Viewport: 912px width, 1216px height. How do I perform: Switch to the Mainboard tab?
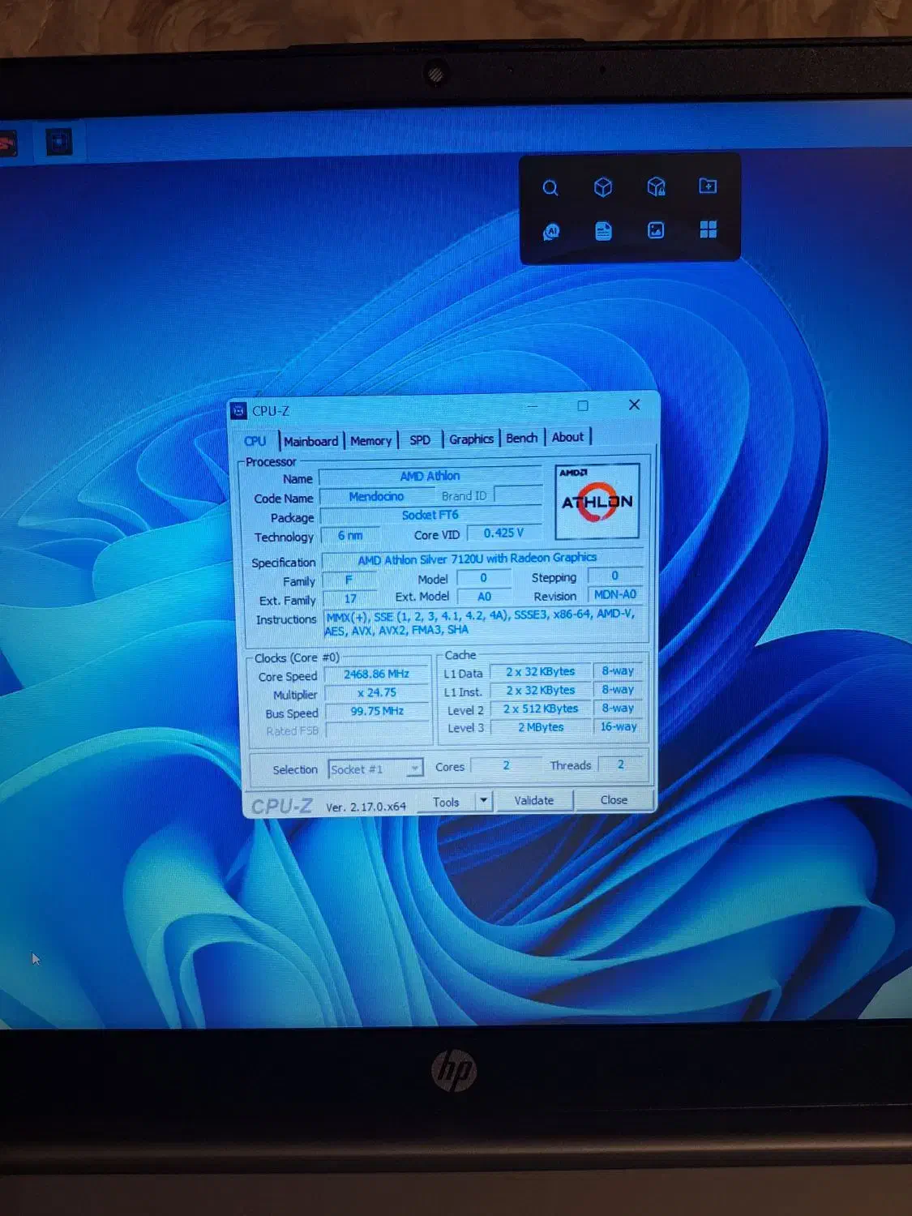click(x=310, y=441)
